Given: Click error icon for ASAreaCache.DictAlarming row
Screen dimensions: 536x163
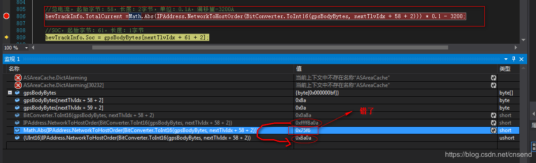Looking at the screenshot, I should [18, 78].
